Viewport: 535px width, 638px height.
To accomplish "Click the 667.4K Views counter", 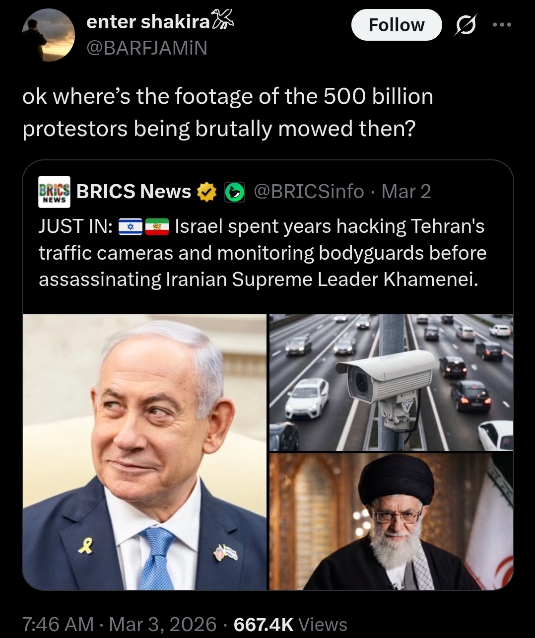I will (x=290, y=624).
